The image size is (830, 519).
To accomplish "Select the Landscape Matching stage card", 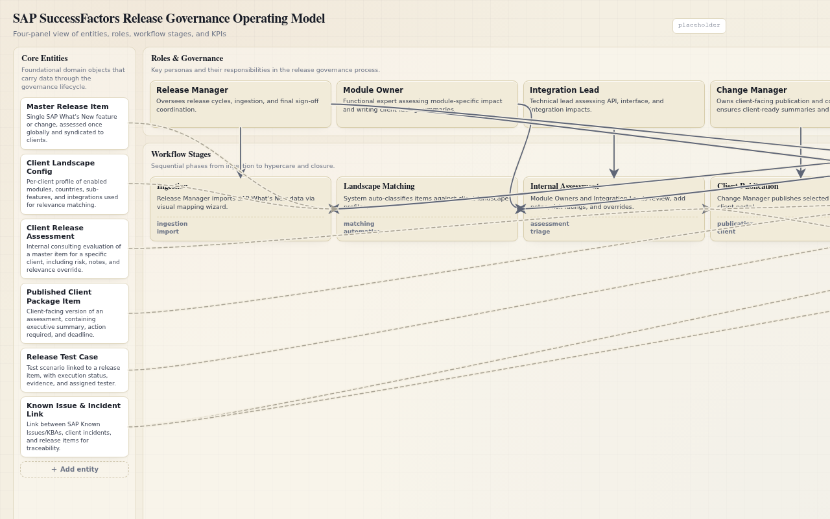I will point(427,209).
